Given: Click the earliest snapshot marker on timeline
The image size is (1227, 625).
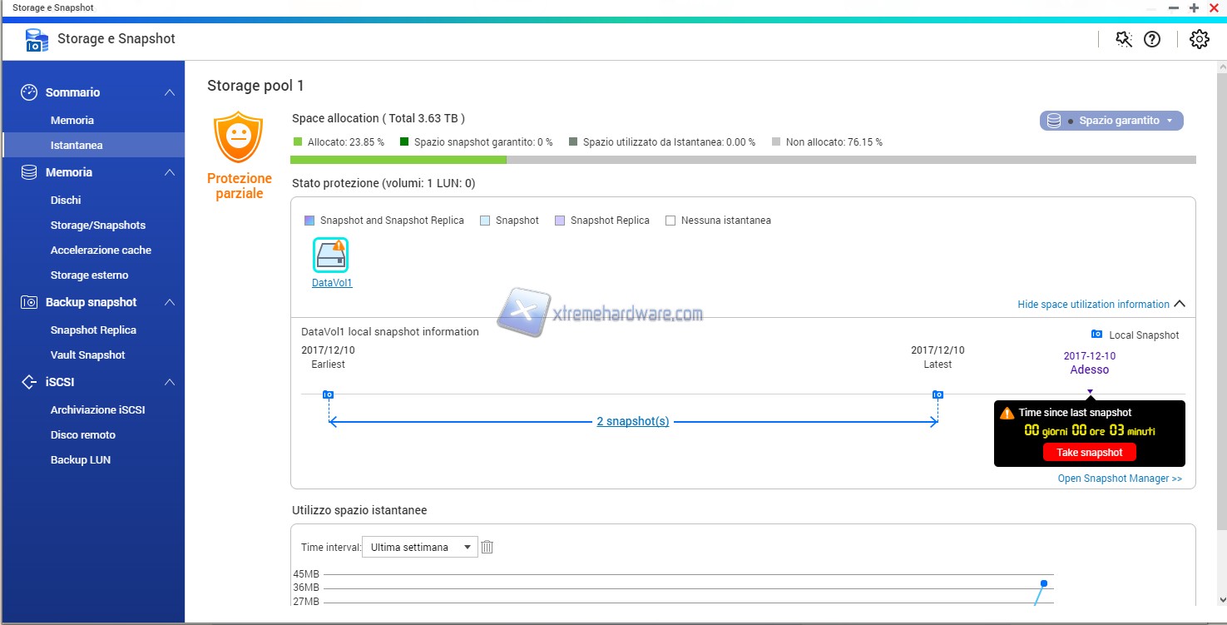Looking at the screenshot, I should click(329, 394).
